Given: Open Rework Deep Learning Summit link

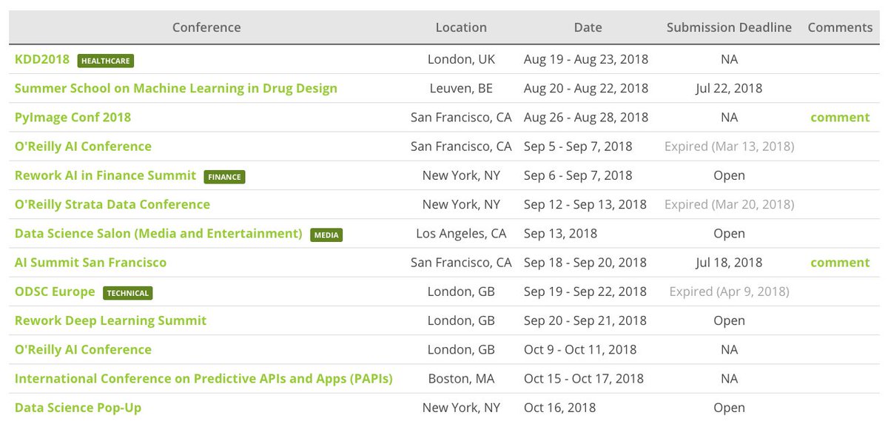Looking at the screenshot, I should pyautogui.click(x=110, y=320).
